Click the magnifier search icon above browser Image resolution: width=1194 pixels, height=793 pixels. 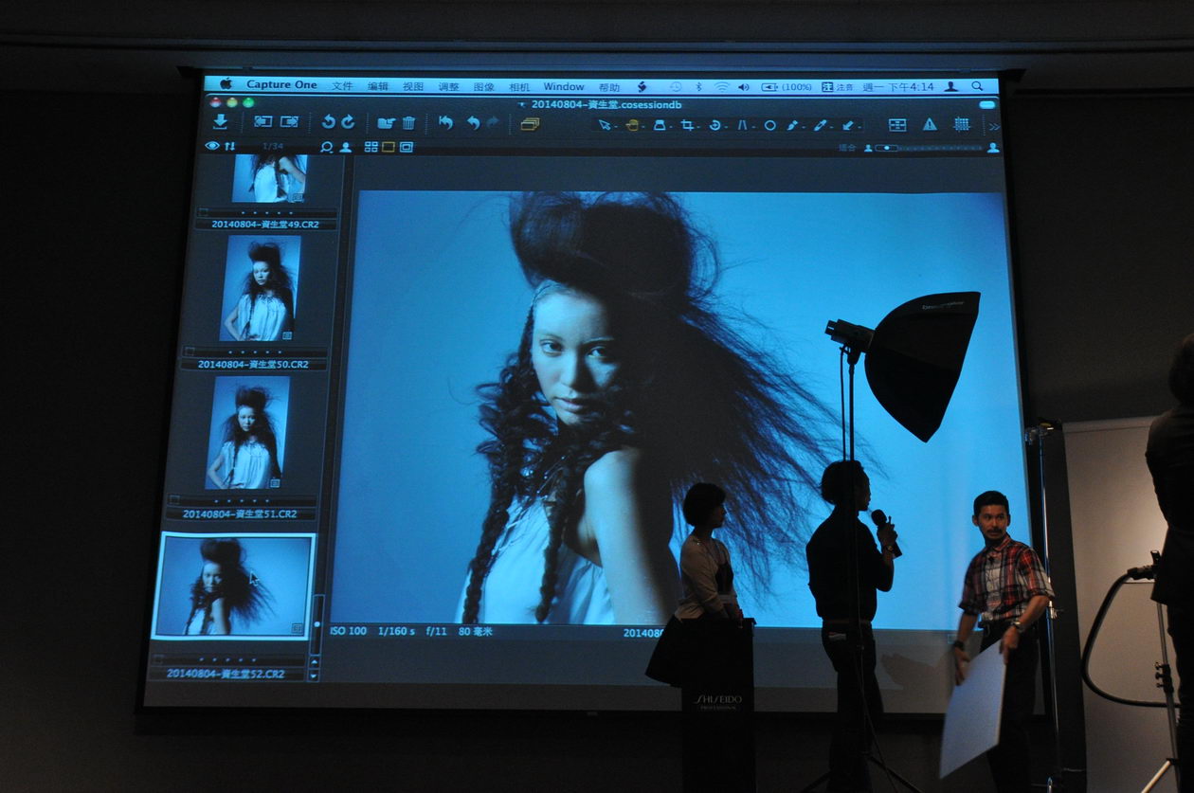click(326, 147)
